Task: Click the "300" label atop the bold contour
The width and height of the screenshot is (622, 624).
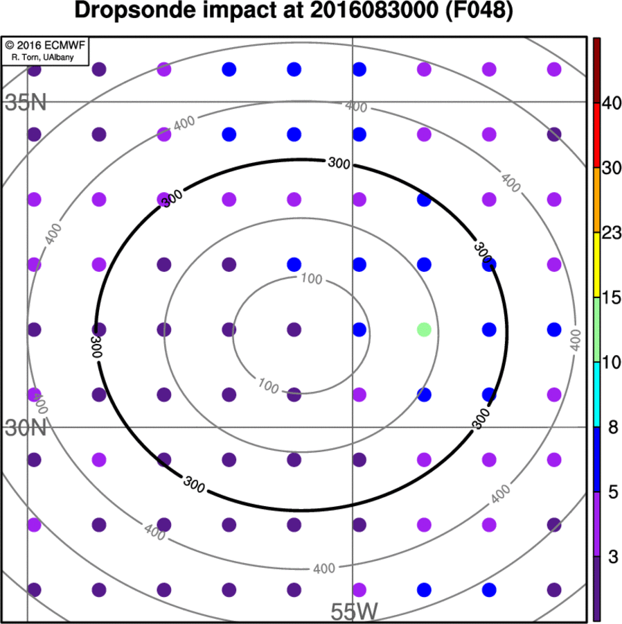Action: click(x=339, y=163)
